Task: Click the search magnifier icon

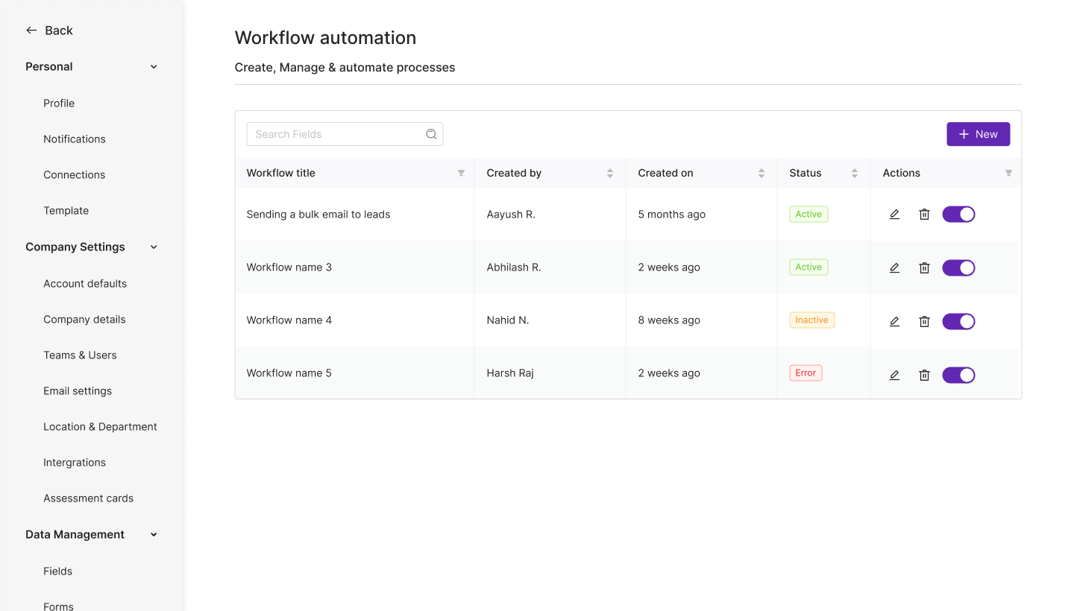Action: [431, 134]
